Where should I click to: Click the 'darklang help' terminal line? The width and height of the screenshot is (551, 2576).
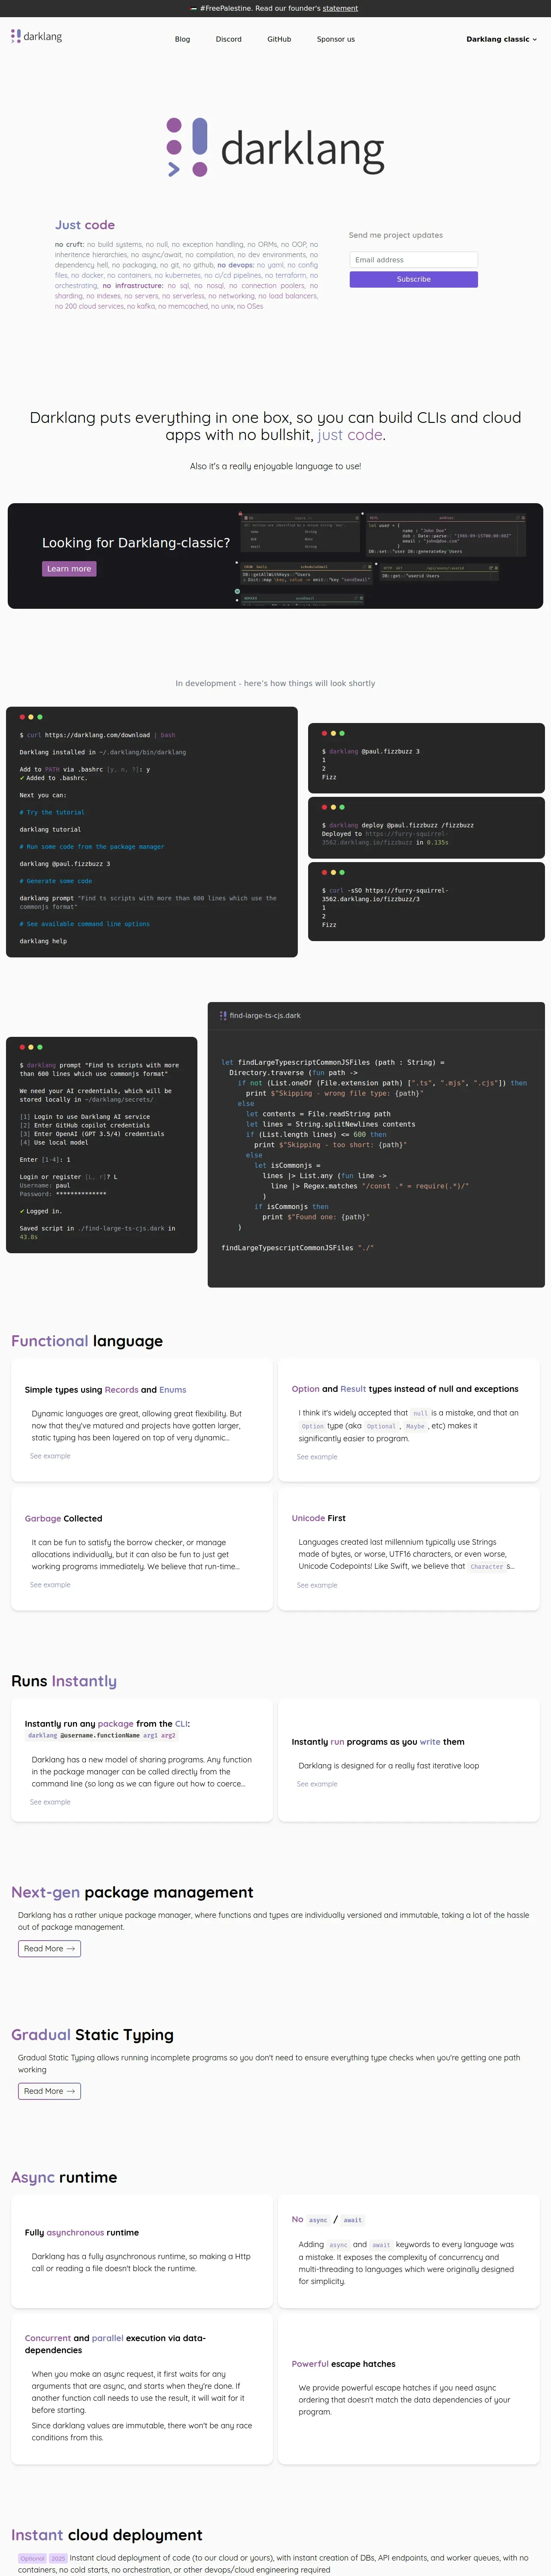coord(43,941)
